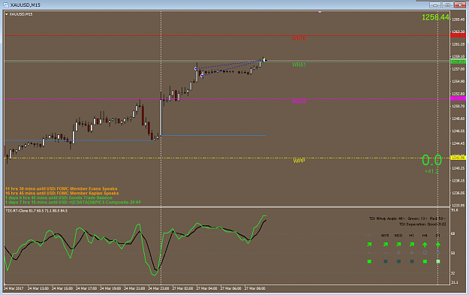Click the M5 trend arrow in TDI dashboard

[x=369, y=245]
